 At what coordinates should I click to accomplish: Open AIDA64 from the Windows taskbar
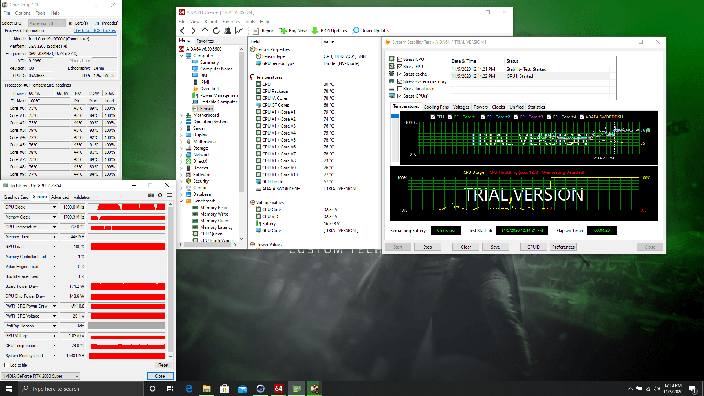coord(279,389)
